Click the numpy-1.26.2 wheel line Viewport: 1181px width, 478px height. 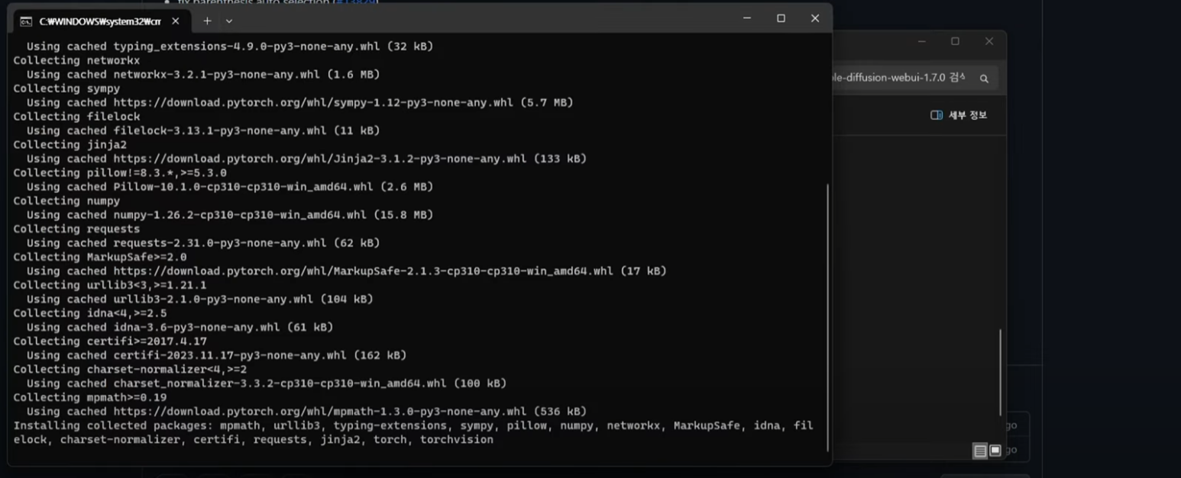230,215
